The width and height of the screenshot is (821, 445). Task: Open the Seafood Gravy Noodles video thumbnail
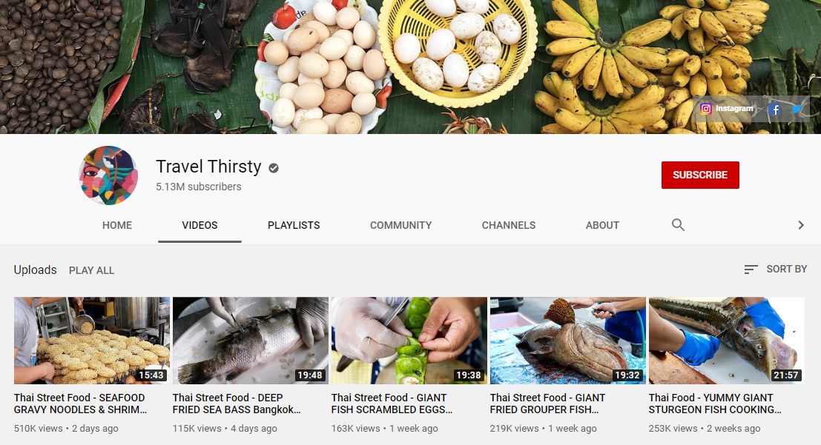(x=92, y=341)
